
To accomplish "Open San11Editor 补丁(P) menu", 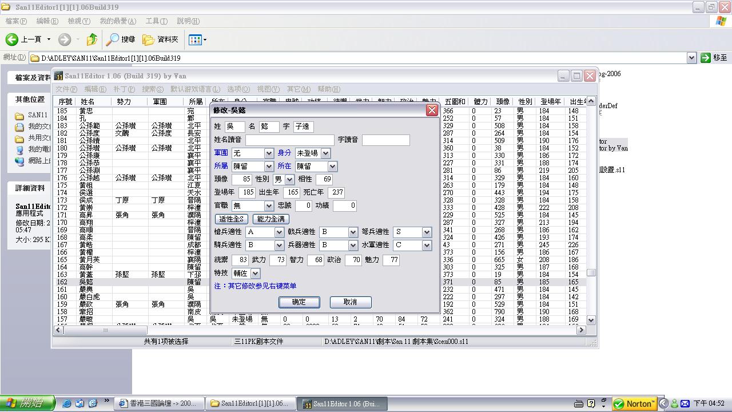I will pos(124,89).
